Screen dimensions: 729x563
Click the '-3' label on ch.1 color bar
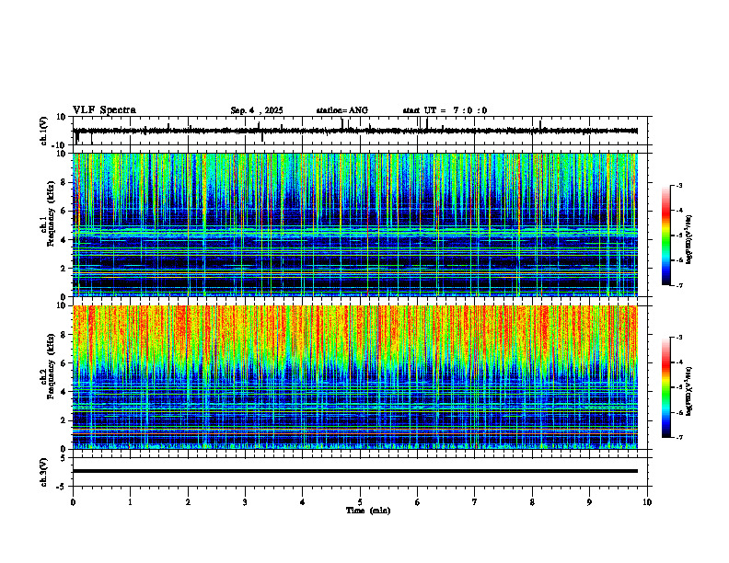678,185
